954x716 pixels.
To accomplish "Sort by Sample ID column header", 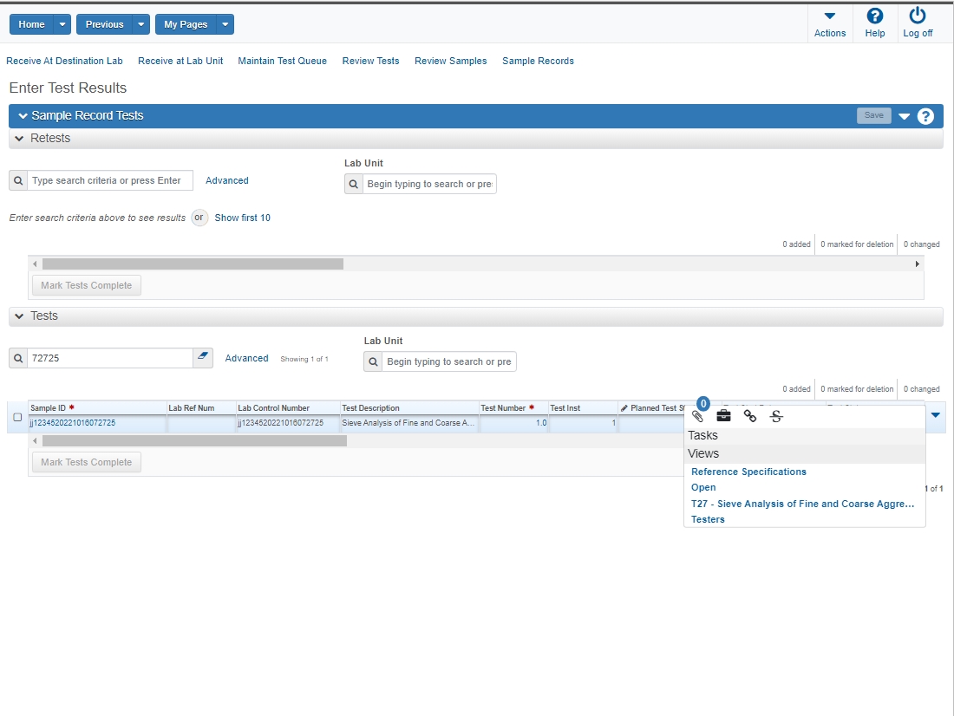I will [97, 408].
